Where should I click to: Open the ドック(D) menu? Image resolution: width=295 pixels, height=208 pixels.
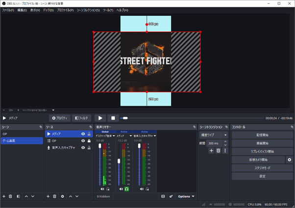coord(48,10)
